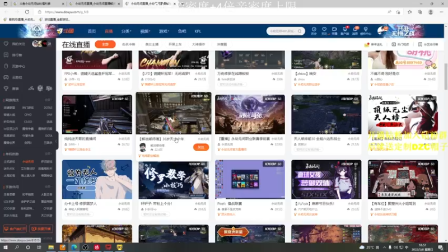
Task: Open the 消息 messages bell icon
Action: (355, 30)
